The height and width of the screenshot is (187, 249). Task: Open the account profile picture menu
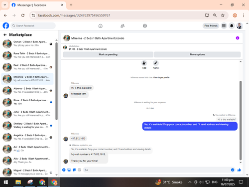pyautogui.click(x=240, y=26)
